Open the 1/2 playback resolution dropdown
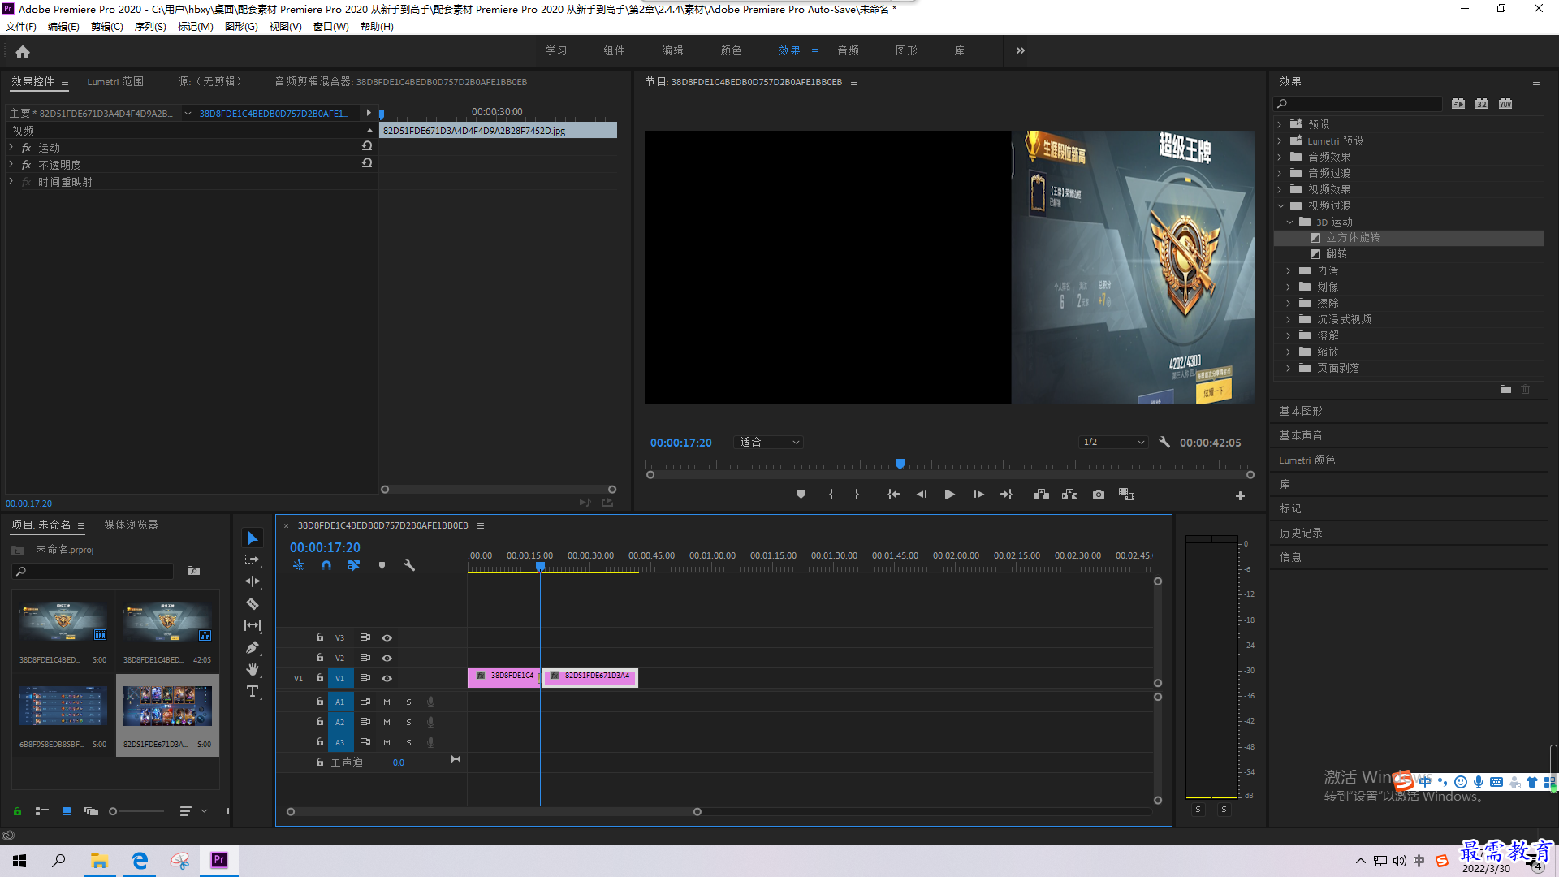Image resolution: width=1559 pixels, height=877 pixels. point(1113,442)
